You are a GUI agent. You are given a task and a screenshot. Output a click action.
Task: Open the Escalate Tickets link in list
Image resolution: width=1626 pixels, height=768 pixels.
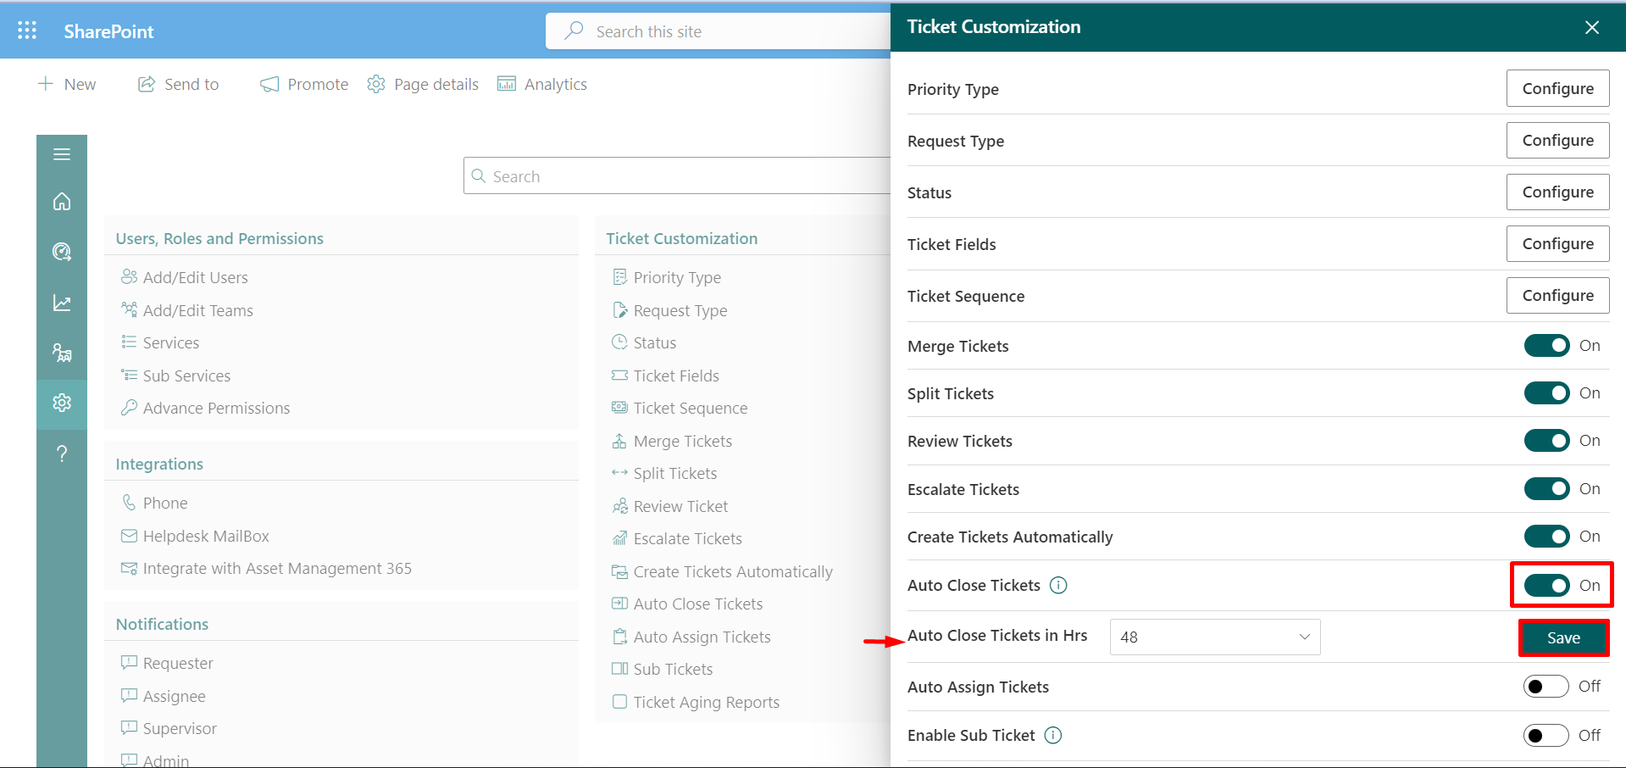[x=687, y=538]
